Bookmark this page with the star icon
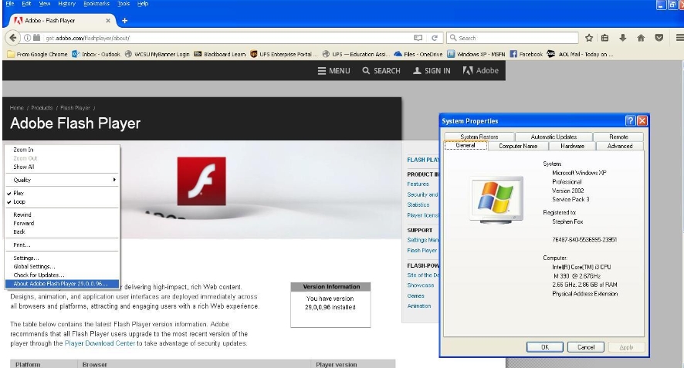This screenshot has width=684, height=368. pos(589,38)
